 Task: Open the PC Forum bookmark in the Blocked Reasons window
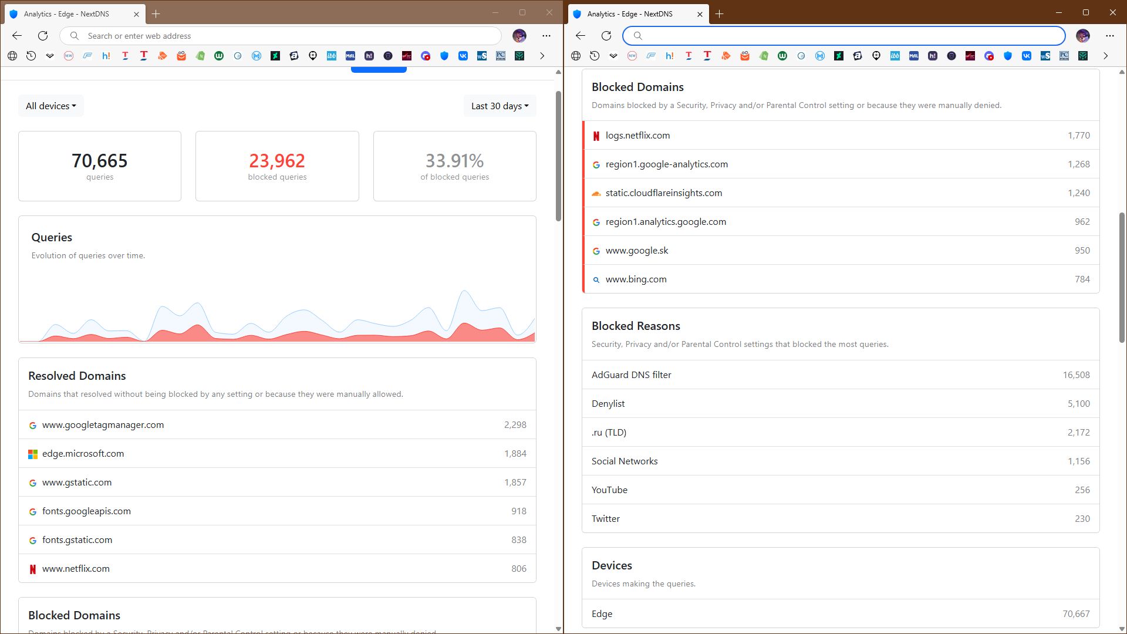click(x=1064, y=56)
